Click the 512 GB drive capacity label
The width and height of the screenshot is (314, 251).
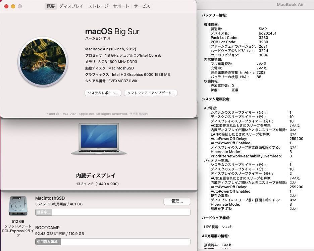pos(18,221)
